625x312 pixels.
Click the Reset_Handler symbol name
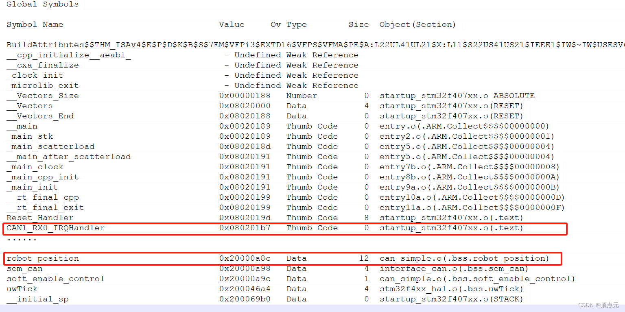tap(40, 218)
